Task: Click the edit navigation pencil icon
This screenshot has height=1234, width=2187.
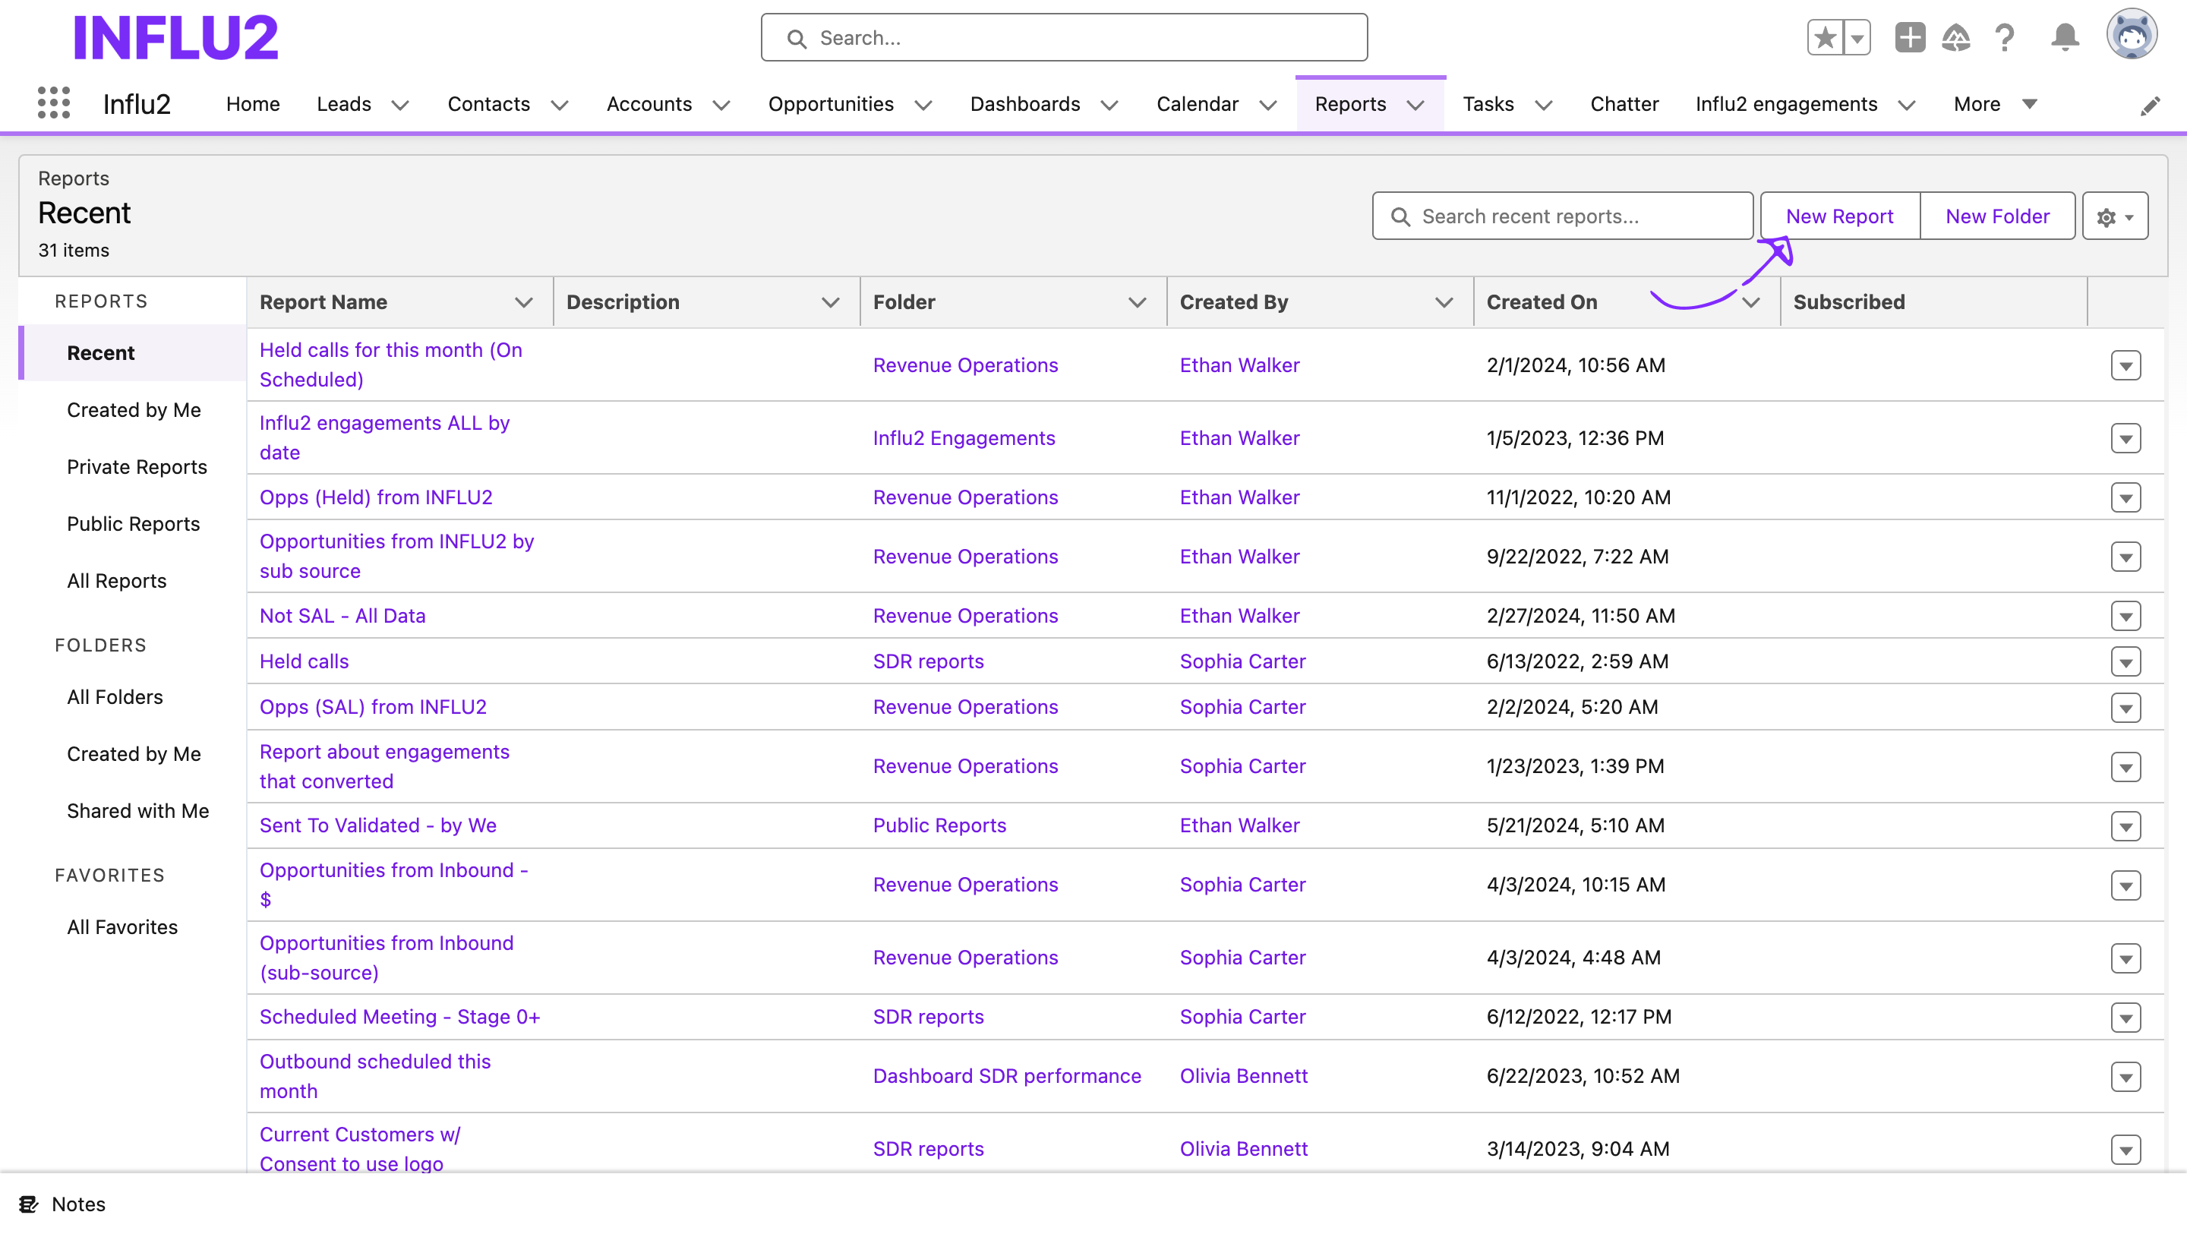Action: click(2150, 106)
